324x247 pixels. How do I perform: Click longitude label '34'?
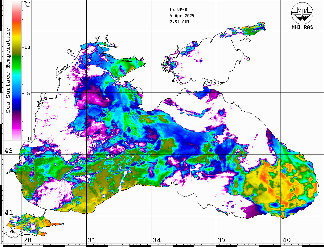(x=157, y=240)
